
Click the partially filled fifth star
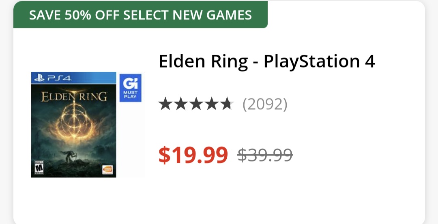coord(225,105)
